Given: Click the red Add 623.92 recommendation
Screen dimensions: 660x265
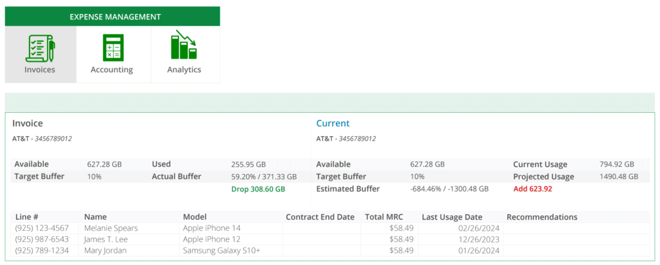Looking at the screenshot, I should pos(532,189).
